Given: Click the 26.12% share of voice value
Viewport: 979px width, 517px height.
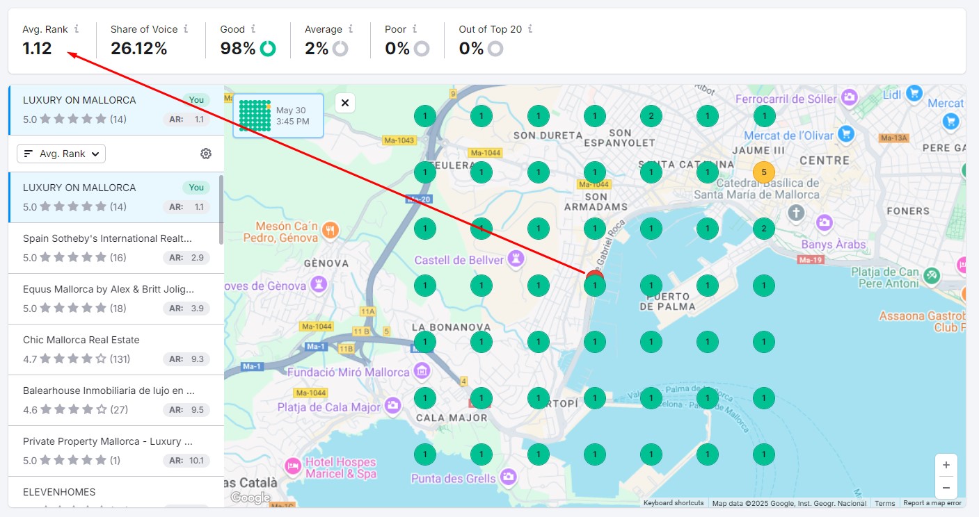Looking at the screenshot, I should click(x=139, y=49).
